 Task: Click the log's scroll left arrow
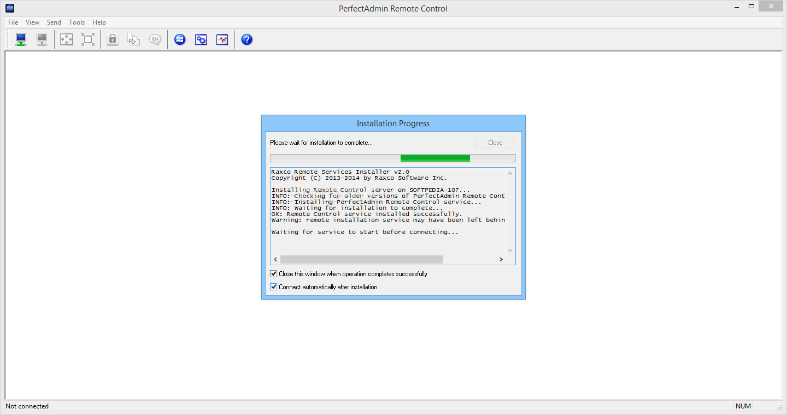click(275, 259)
